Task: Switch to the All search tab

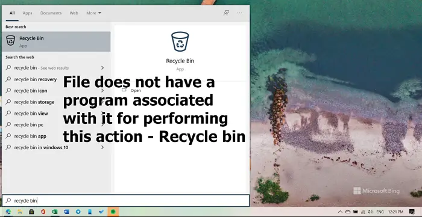Action: tap(12, 13)
